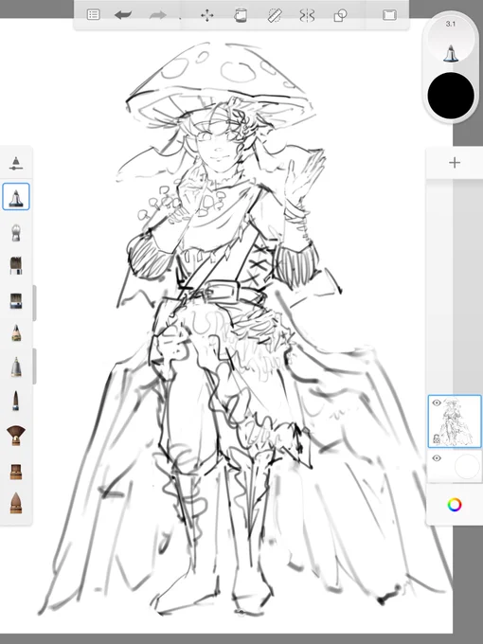Select the Flood Fill bucket tool

[x=241, y=15]
